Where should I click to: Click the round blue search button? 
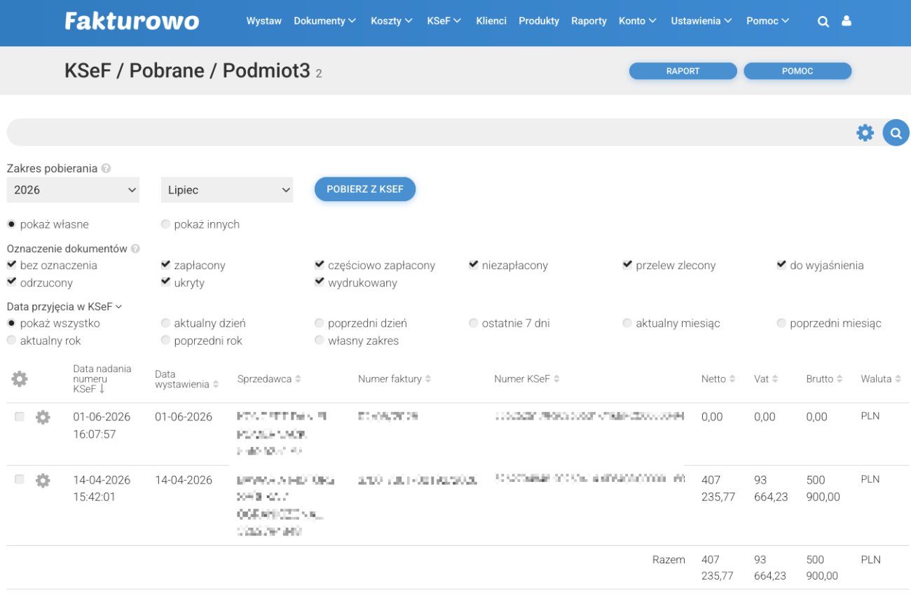point(896,132)
